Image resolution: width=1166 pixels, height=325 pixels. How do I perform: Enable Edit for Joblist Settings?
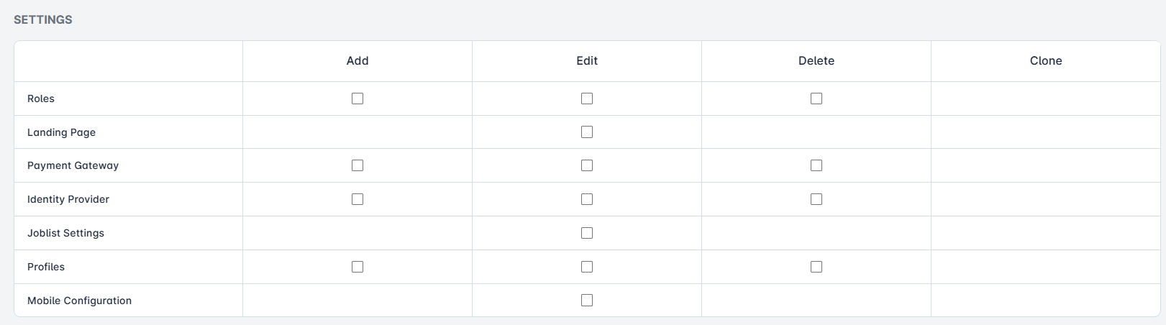pyautogui.click(x=587, y=233)
